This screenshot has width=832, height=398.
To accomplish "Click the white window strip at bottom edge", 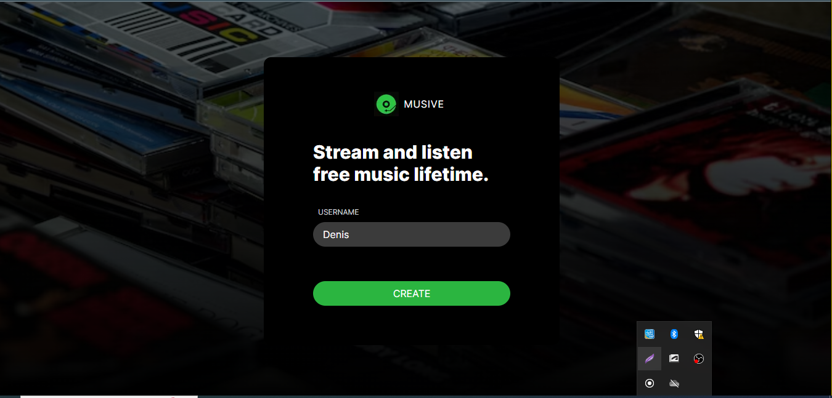I will point(109,397).
